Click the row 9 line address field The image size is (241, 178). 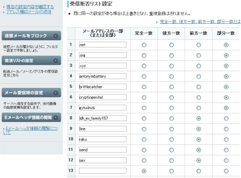(x=103, y=129)
